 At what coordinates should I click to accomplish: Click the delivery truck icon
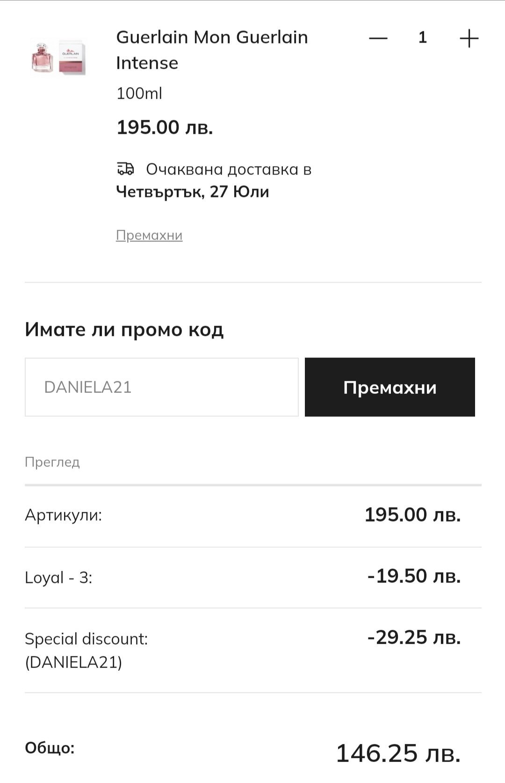click(125, 168)
